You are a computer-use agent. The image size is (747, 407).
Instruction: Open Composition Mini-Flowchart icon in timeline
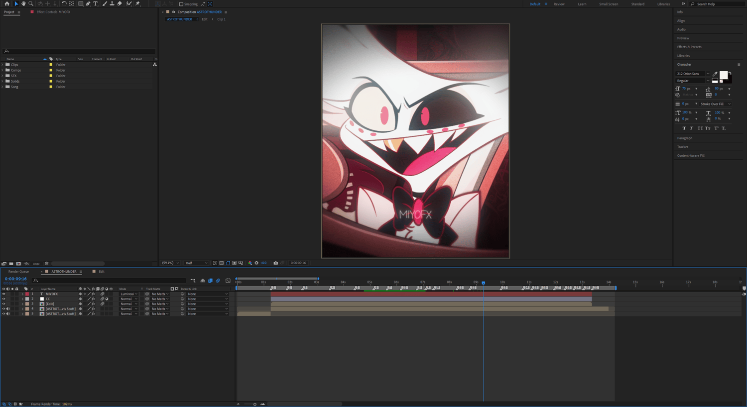[x=193, y=281]
